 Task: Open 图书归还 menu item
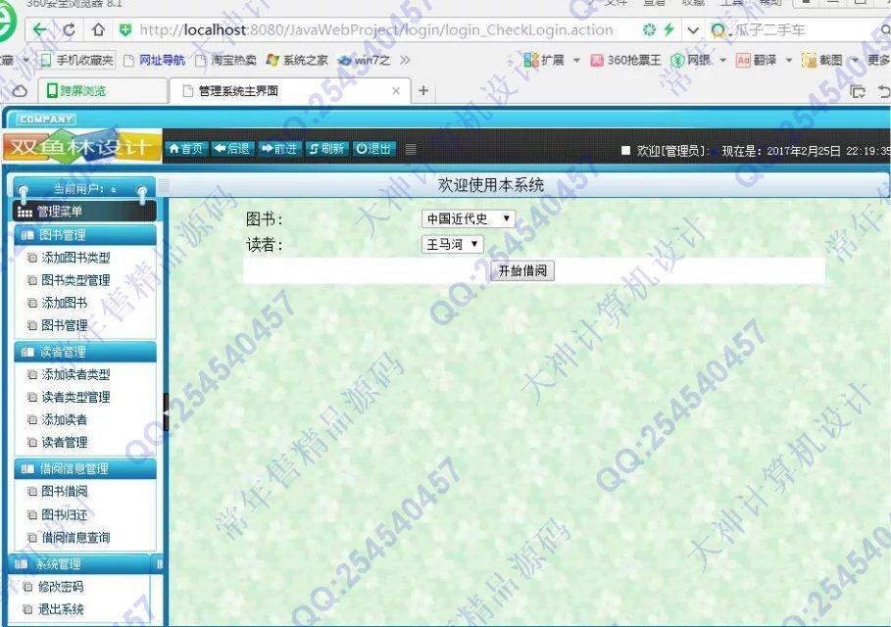[x=65, y=514]
